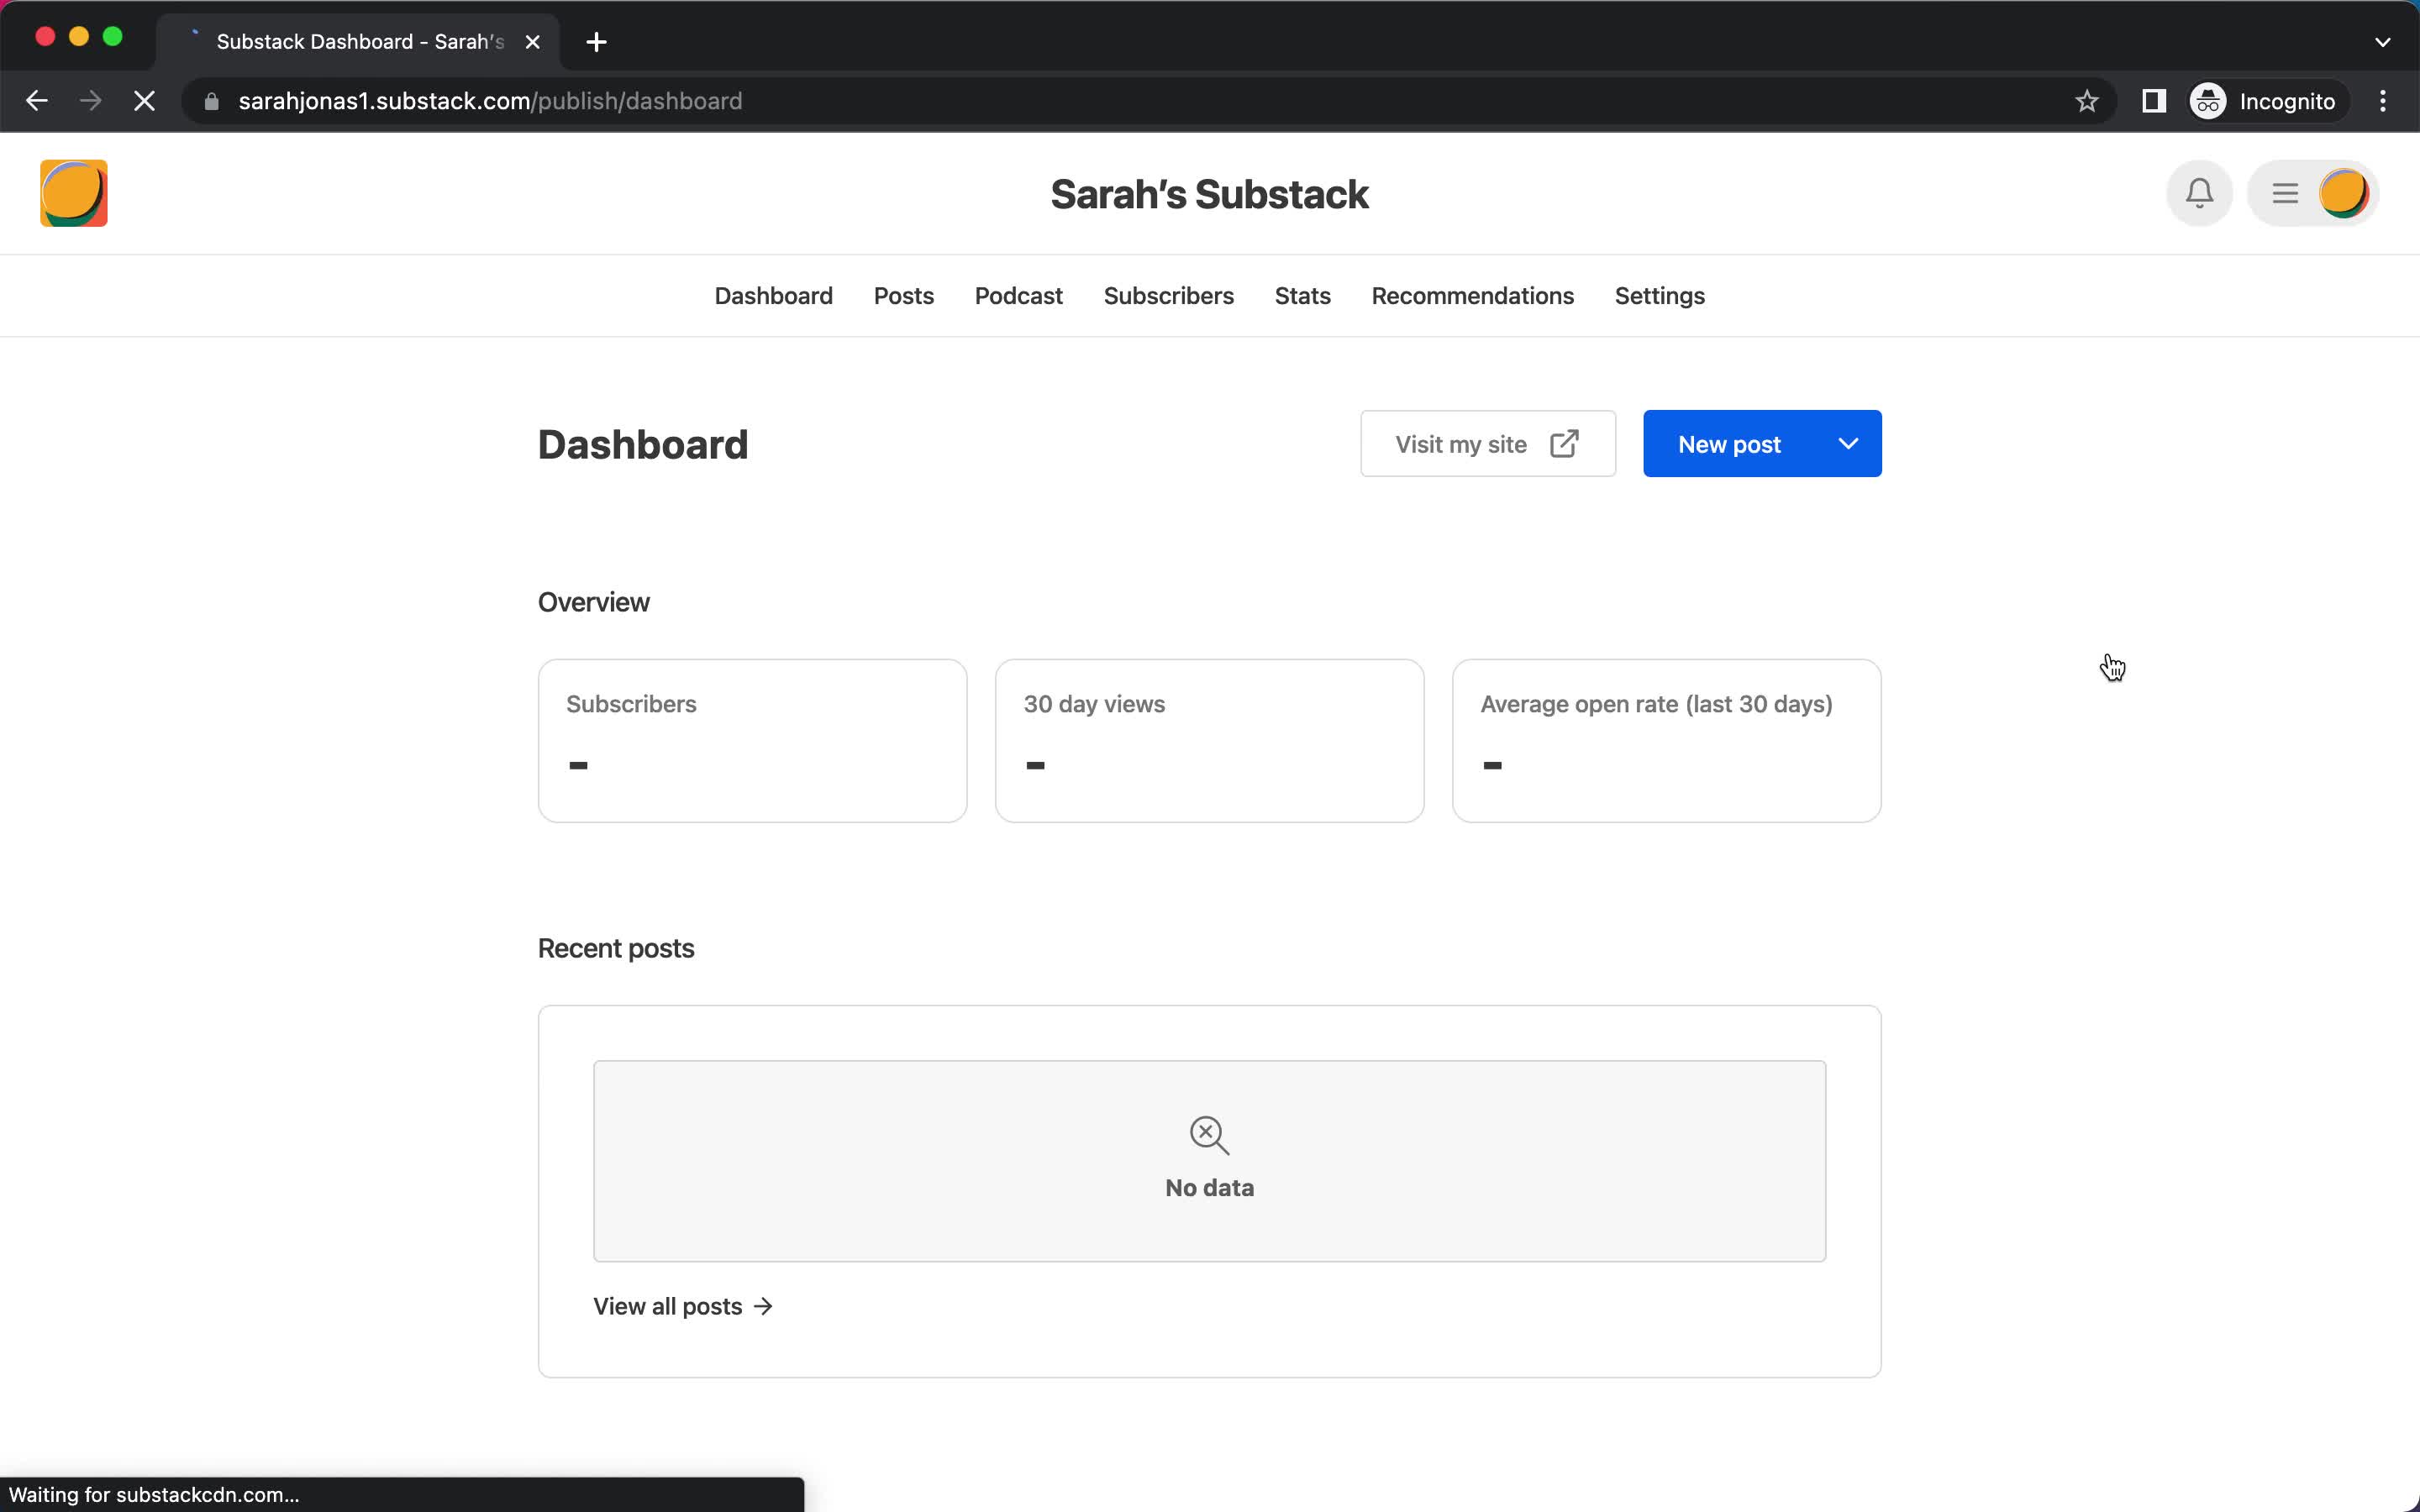Bookmark this page with the star icon

tap(2086, 101)
